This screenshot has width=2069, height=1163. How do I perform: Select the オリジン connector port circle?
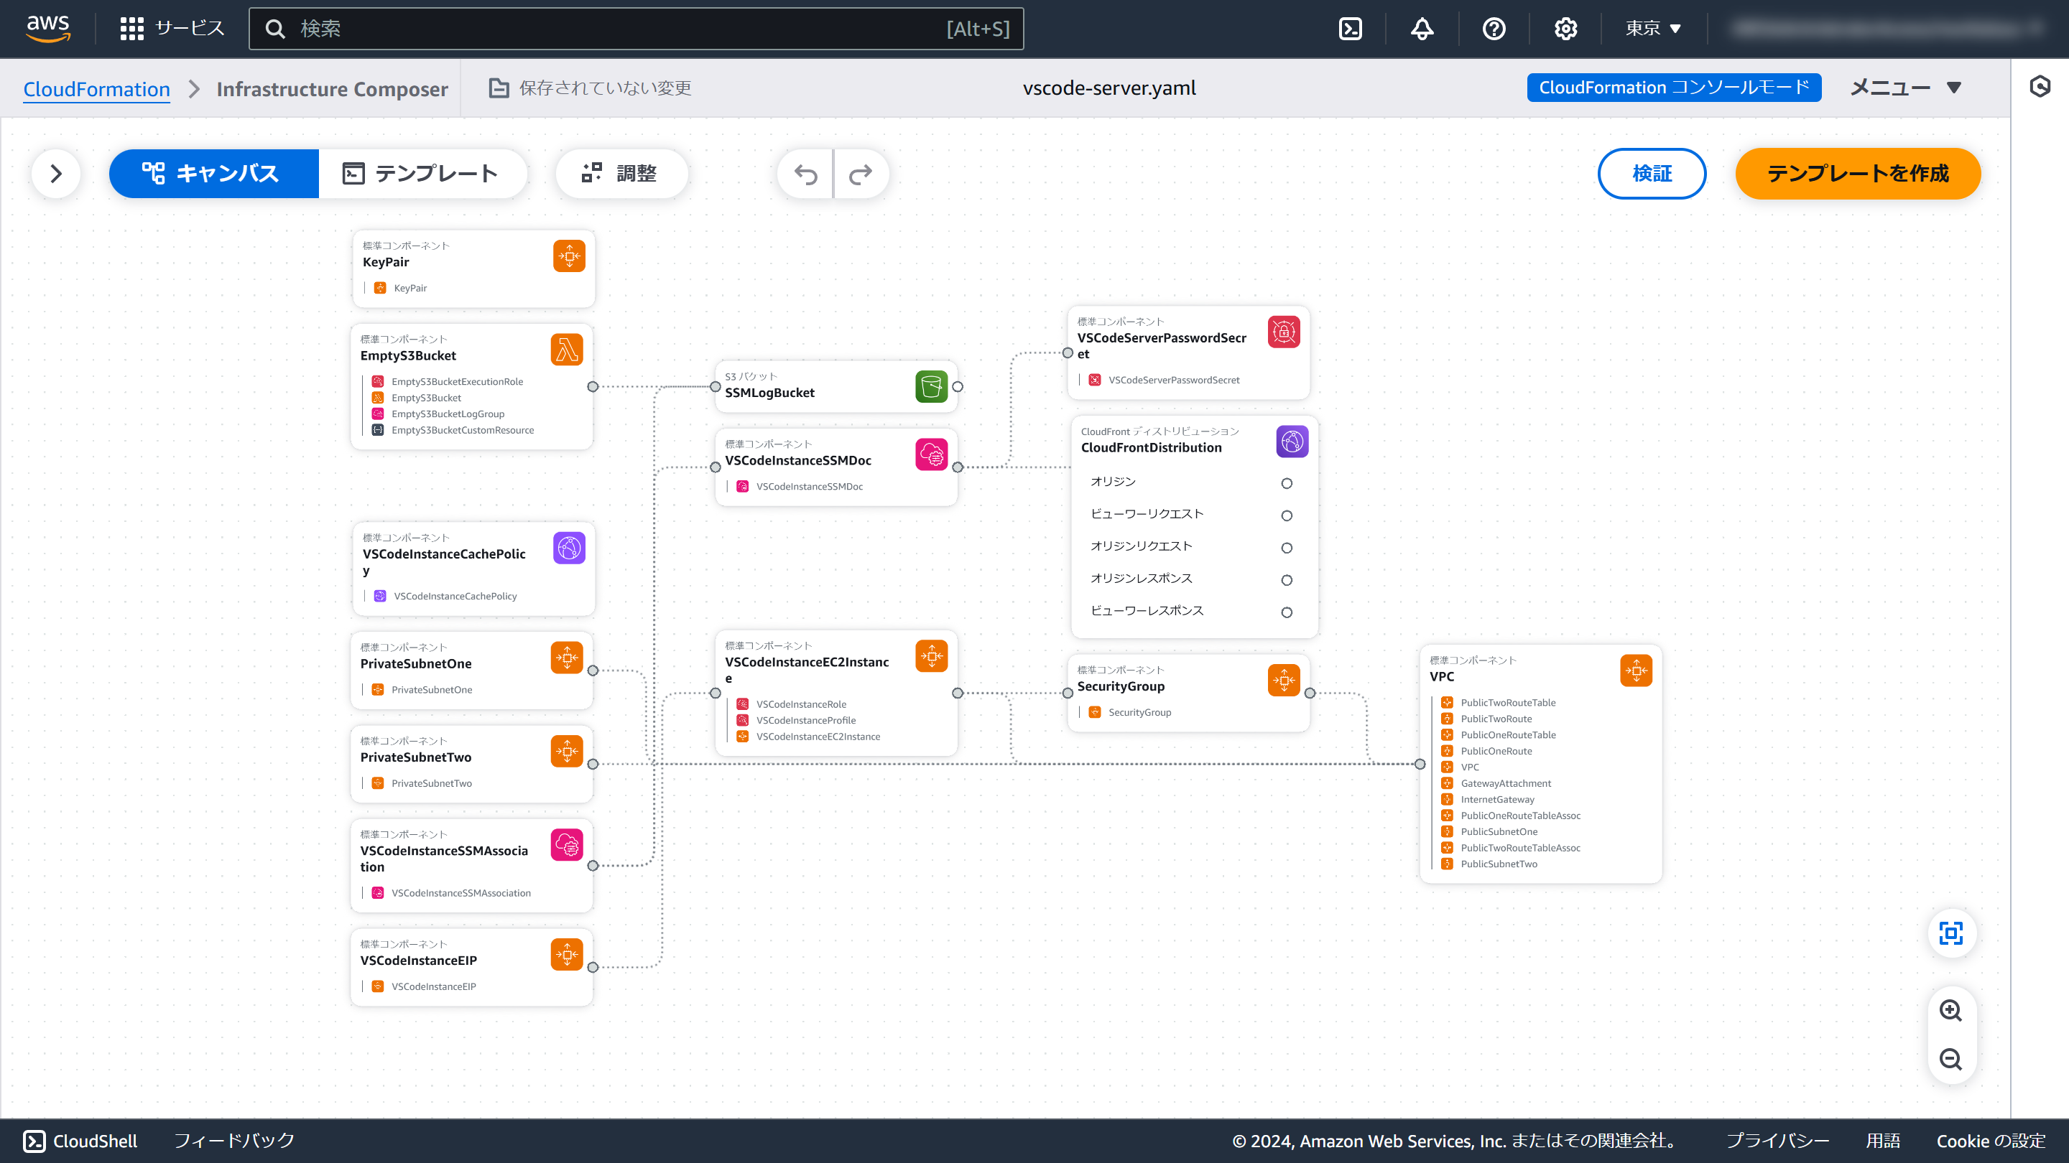coord(1287,483)
